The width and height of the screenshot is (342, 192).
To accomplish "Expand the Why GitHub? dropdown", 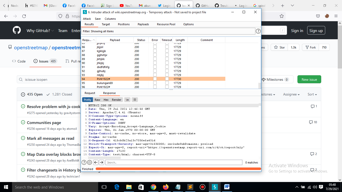I will pos(40,31).
